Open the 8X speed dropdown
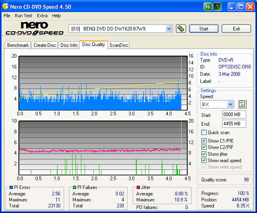The width and height of the screenshot is (257, 213). click(230, 104)
